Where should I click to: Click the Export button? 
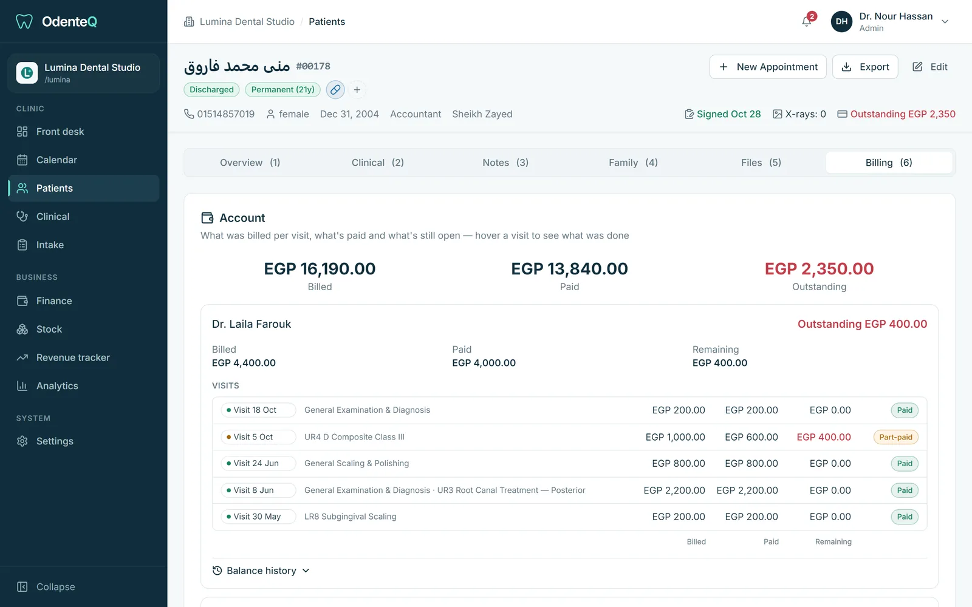865,67
